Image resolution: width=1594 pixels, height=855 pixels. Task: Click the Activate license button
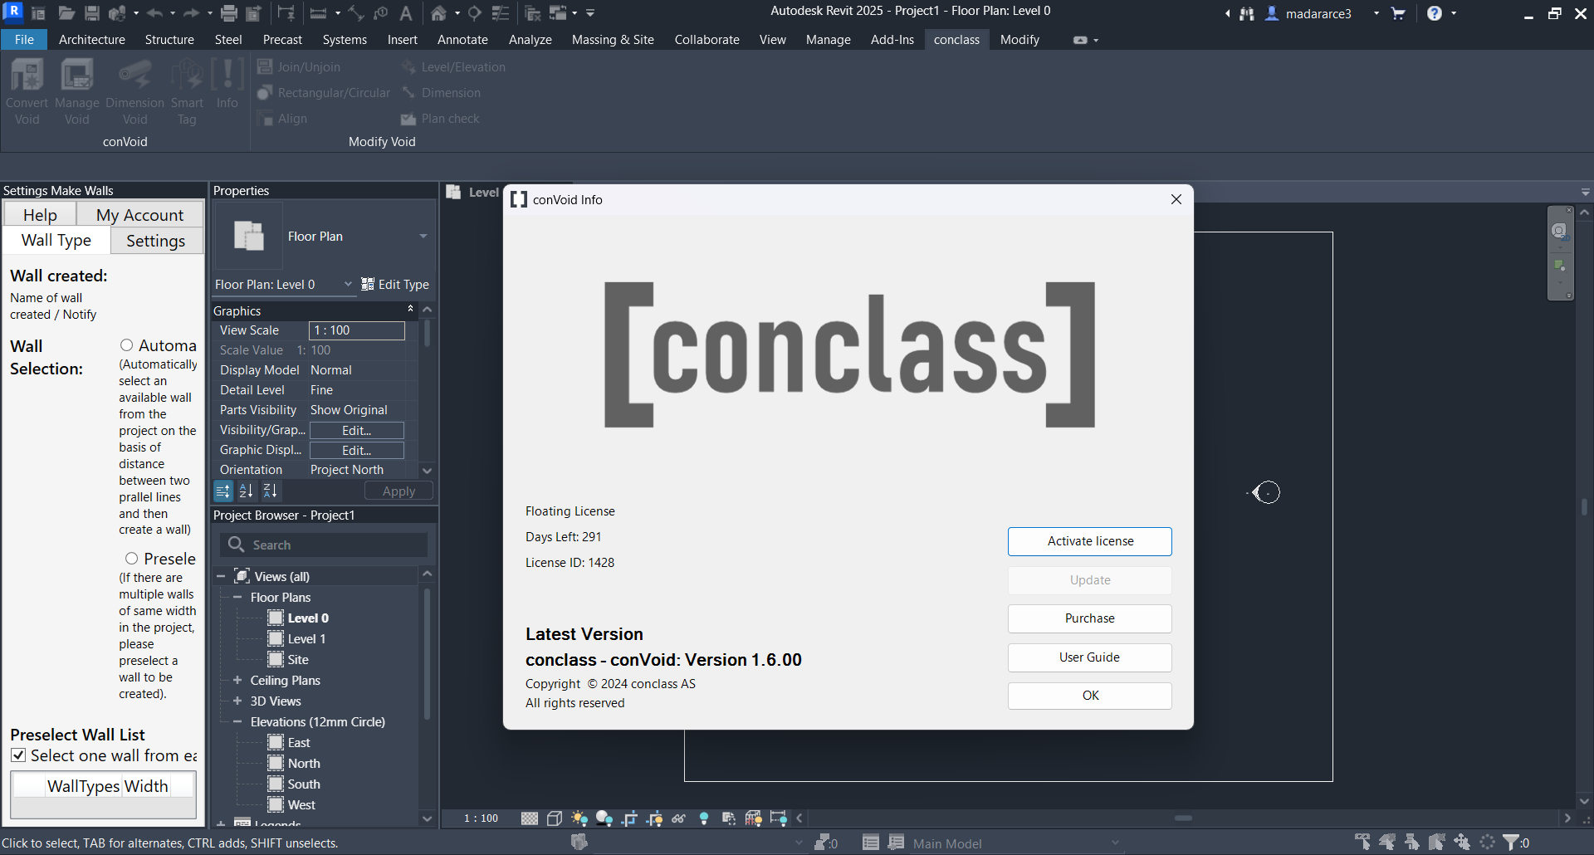tap(1090, 541)
